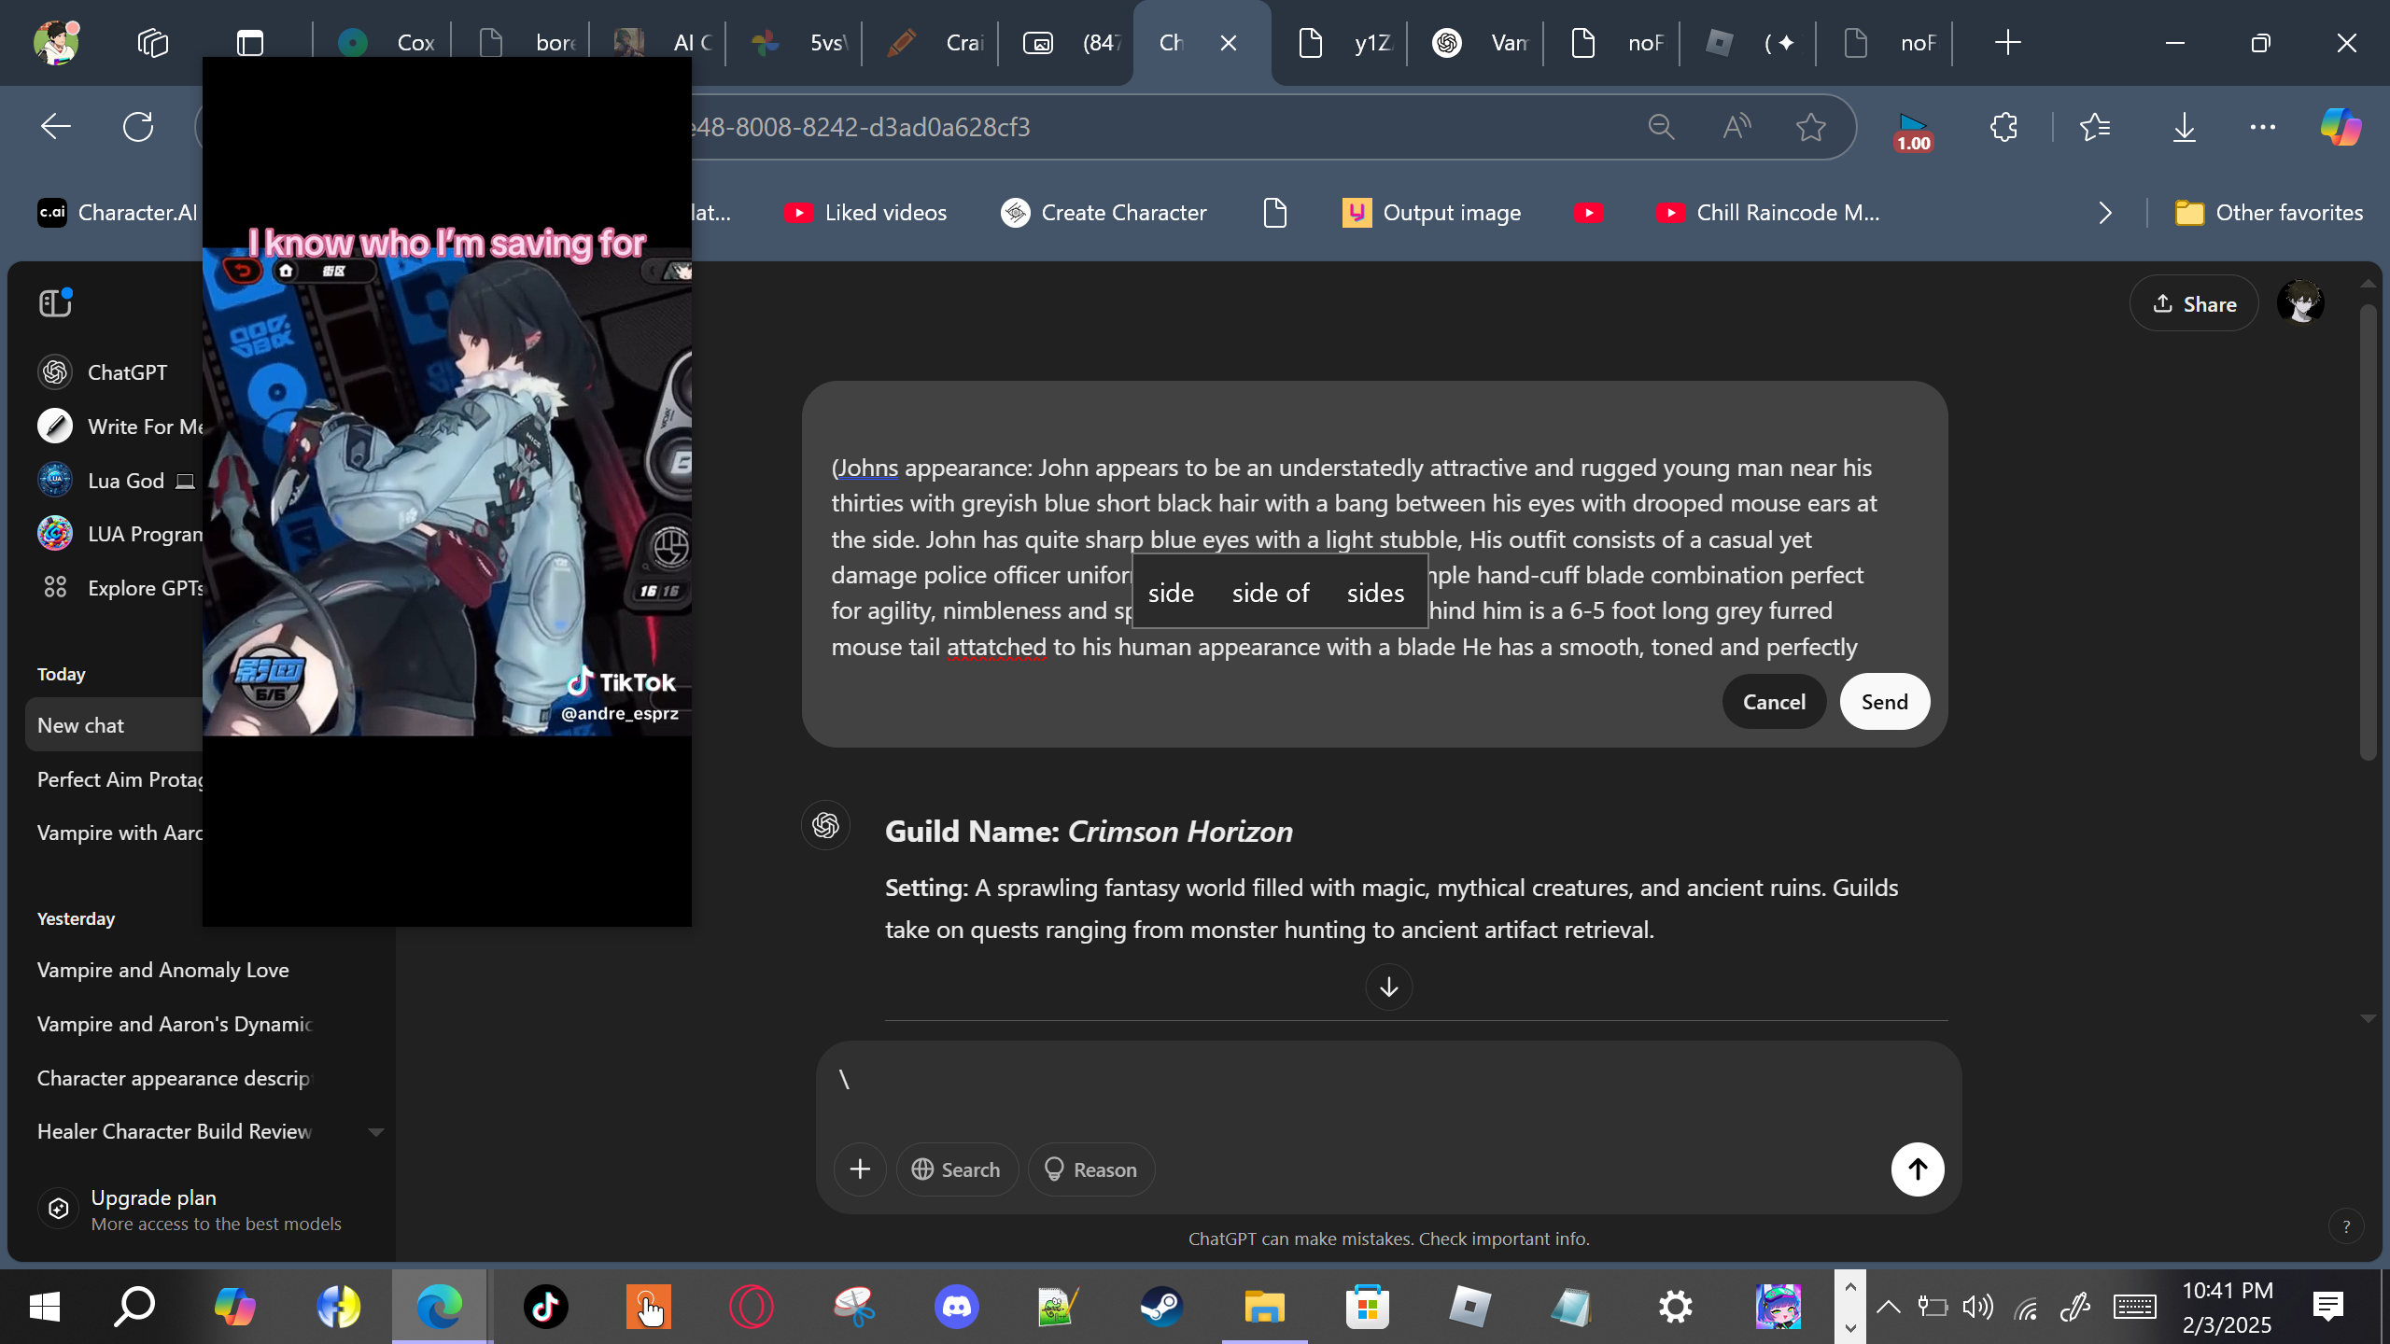Click Cancel on the message edit
The height and width of the screenshot is (1344, 2390).
coord(1774,702)
